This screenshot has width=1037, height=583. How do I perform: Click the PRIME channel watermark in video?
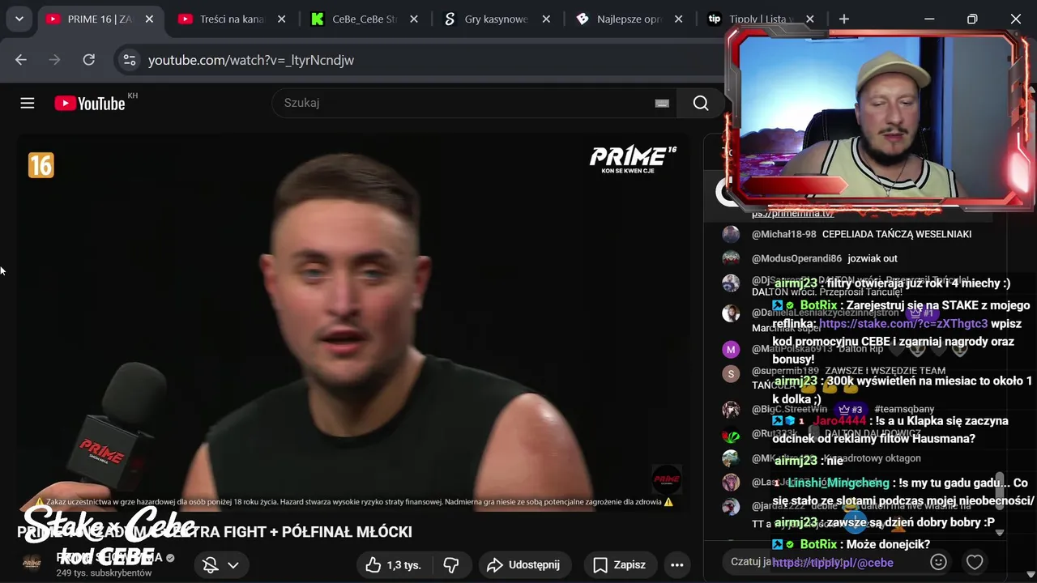click(x=667, y=479)
